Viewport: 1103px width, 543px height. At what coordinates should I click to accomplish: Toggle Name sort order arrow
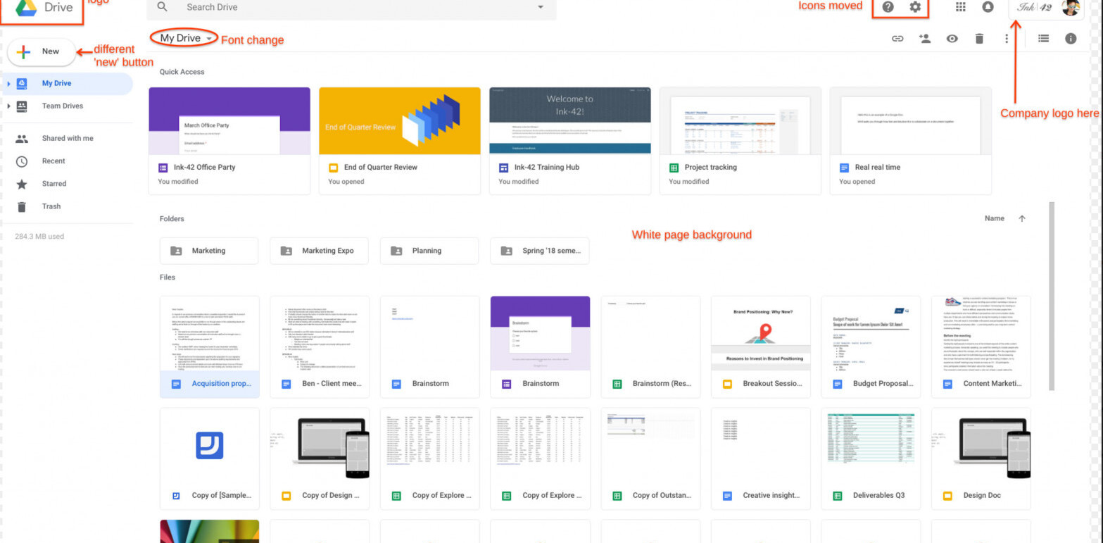(x=1022, y=218)
